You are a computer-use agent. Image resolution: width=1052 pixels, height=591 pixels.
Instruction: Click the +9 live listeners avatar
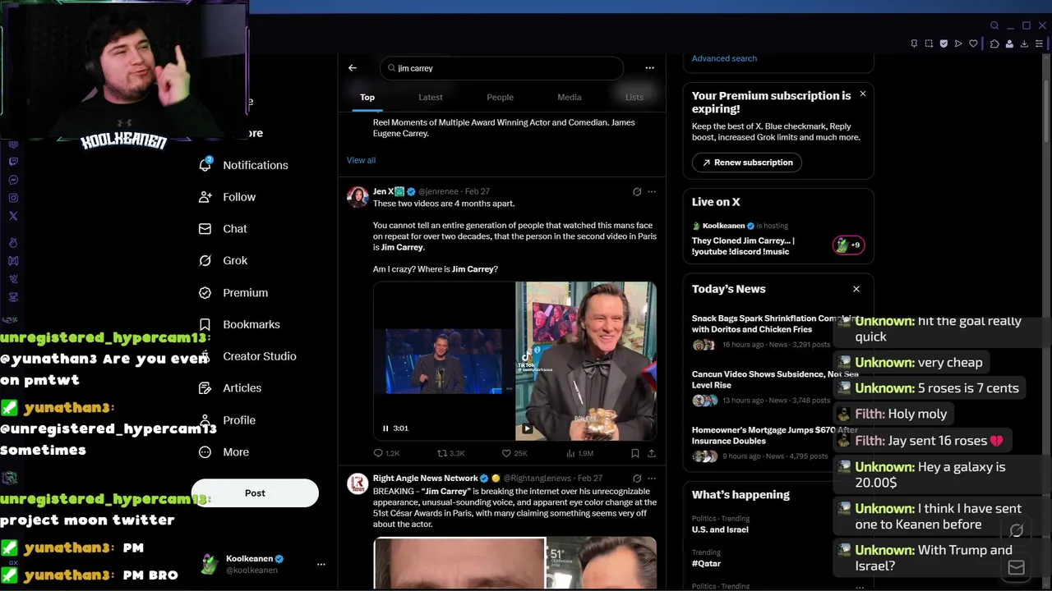tap(848, 245)
